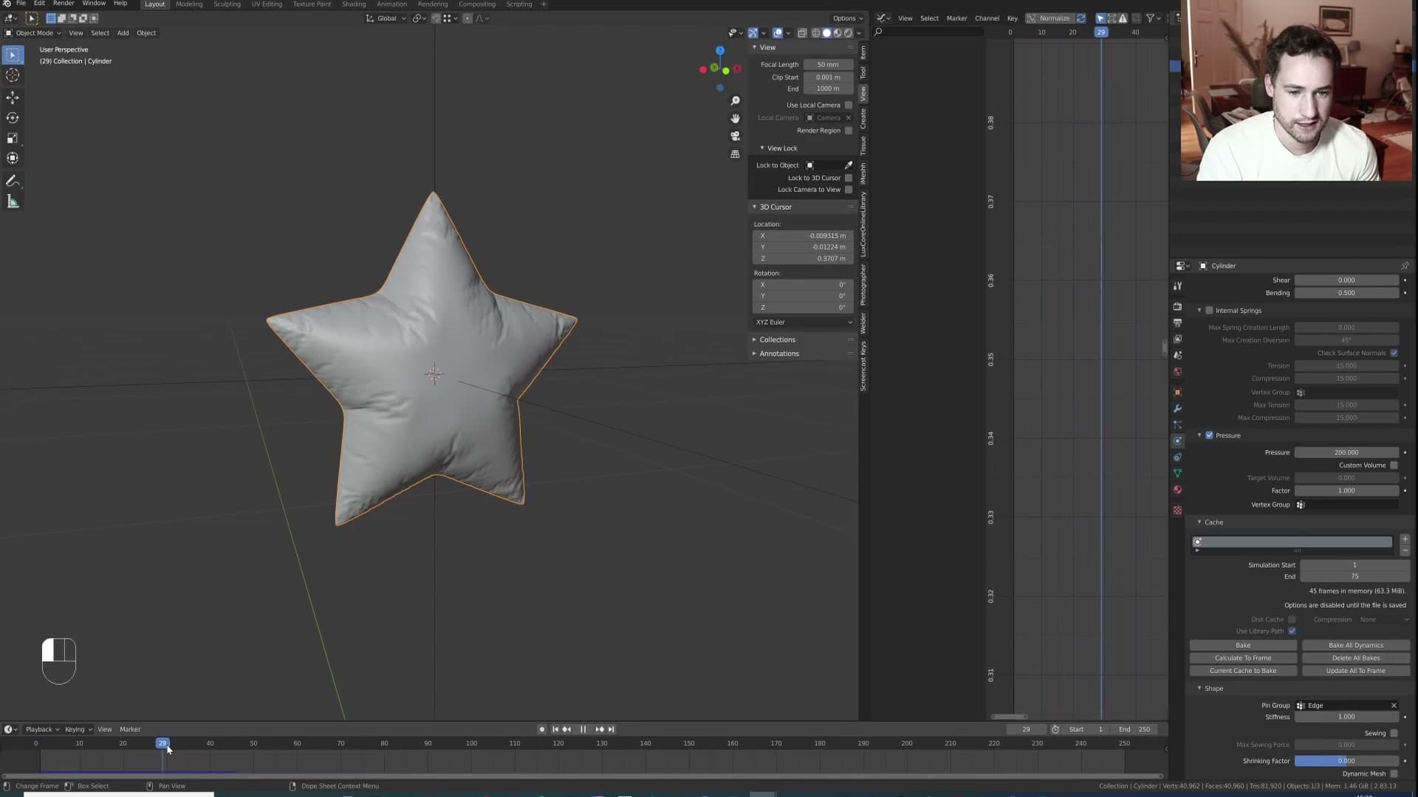Disable the Pressure checkbox
This screenshot has height=797, width=1418.
[x=1209, y=435]
